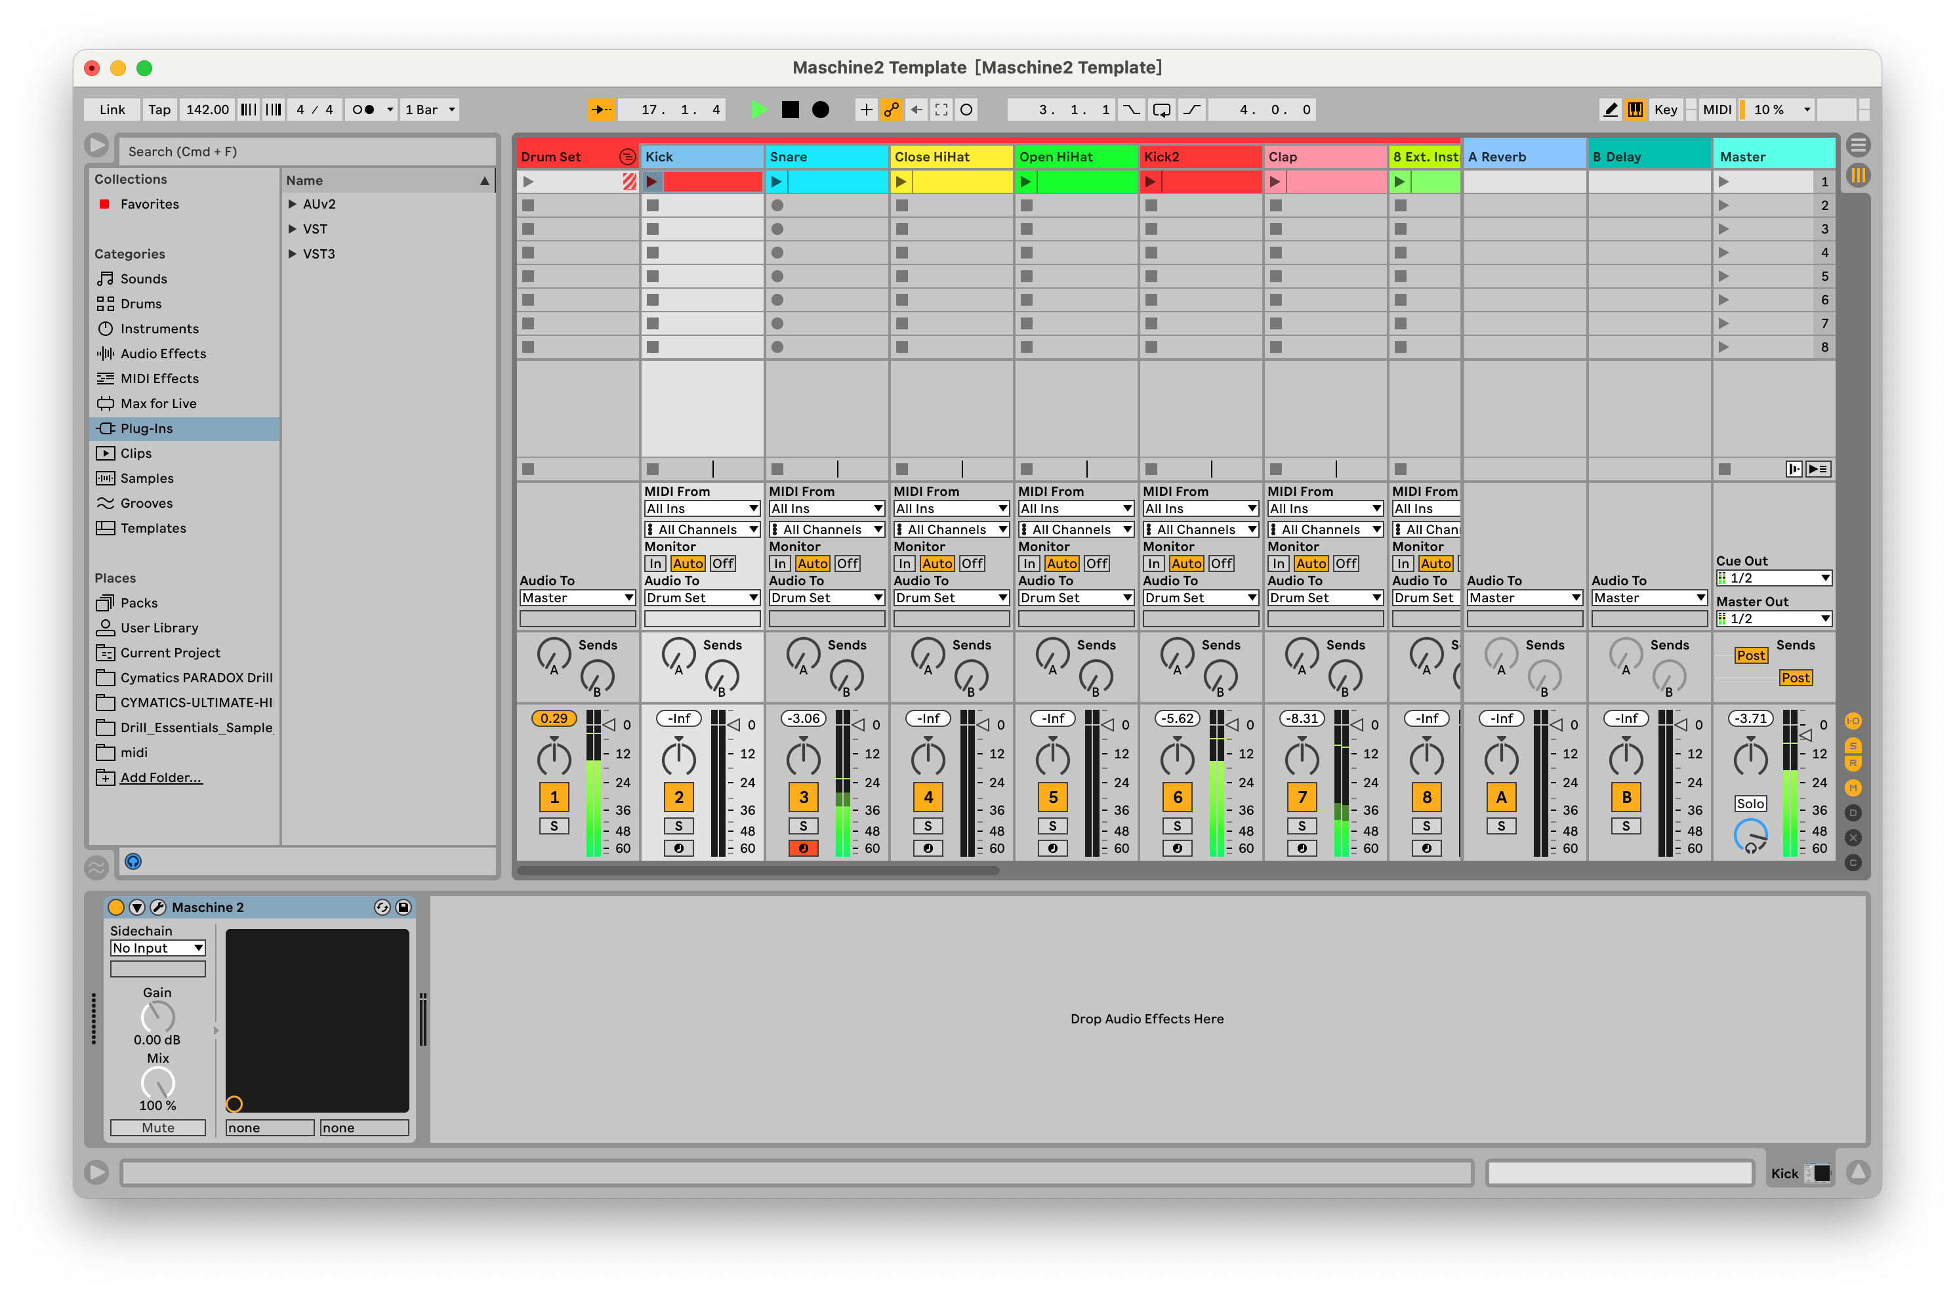Click the Tap tempo button

point(159,109)
